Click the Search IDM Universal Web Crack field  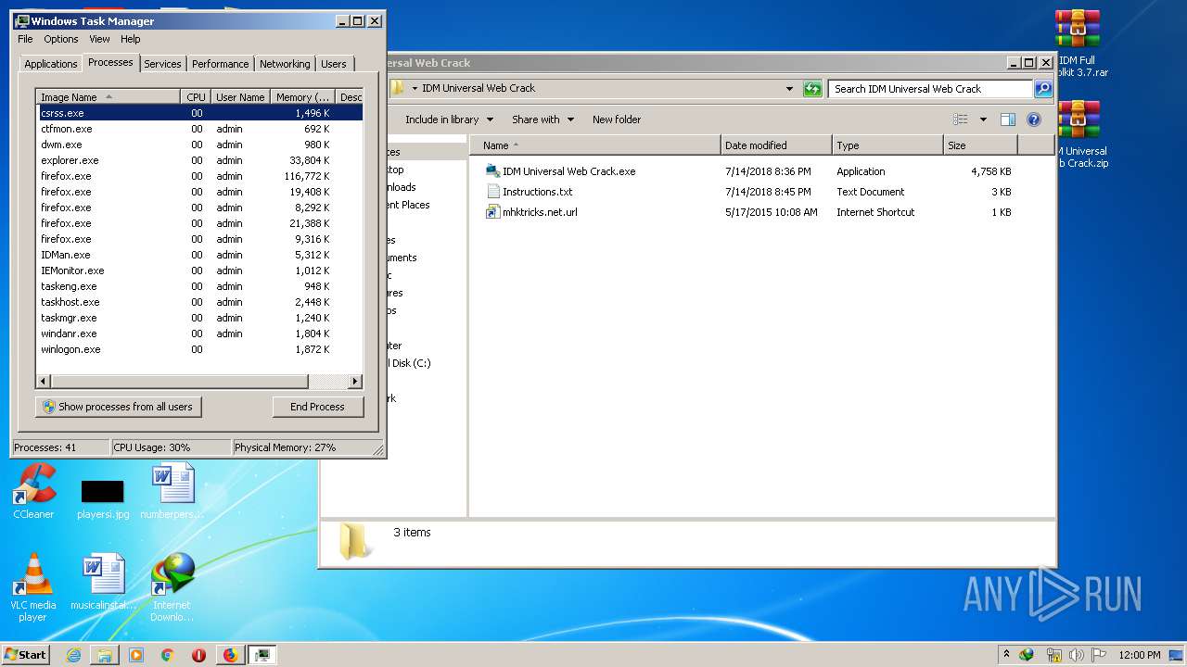(x=930, y=89)
